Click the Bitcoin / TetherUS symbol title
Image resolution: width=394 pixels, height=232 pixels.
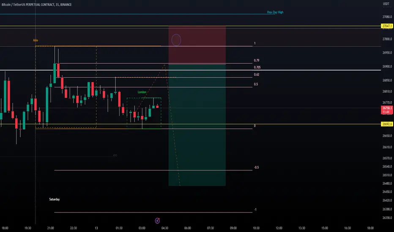tap(37, 5)
